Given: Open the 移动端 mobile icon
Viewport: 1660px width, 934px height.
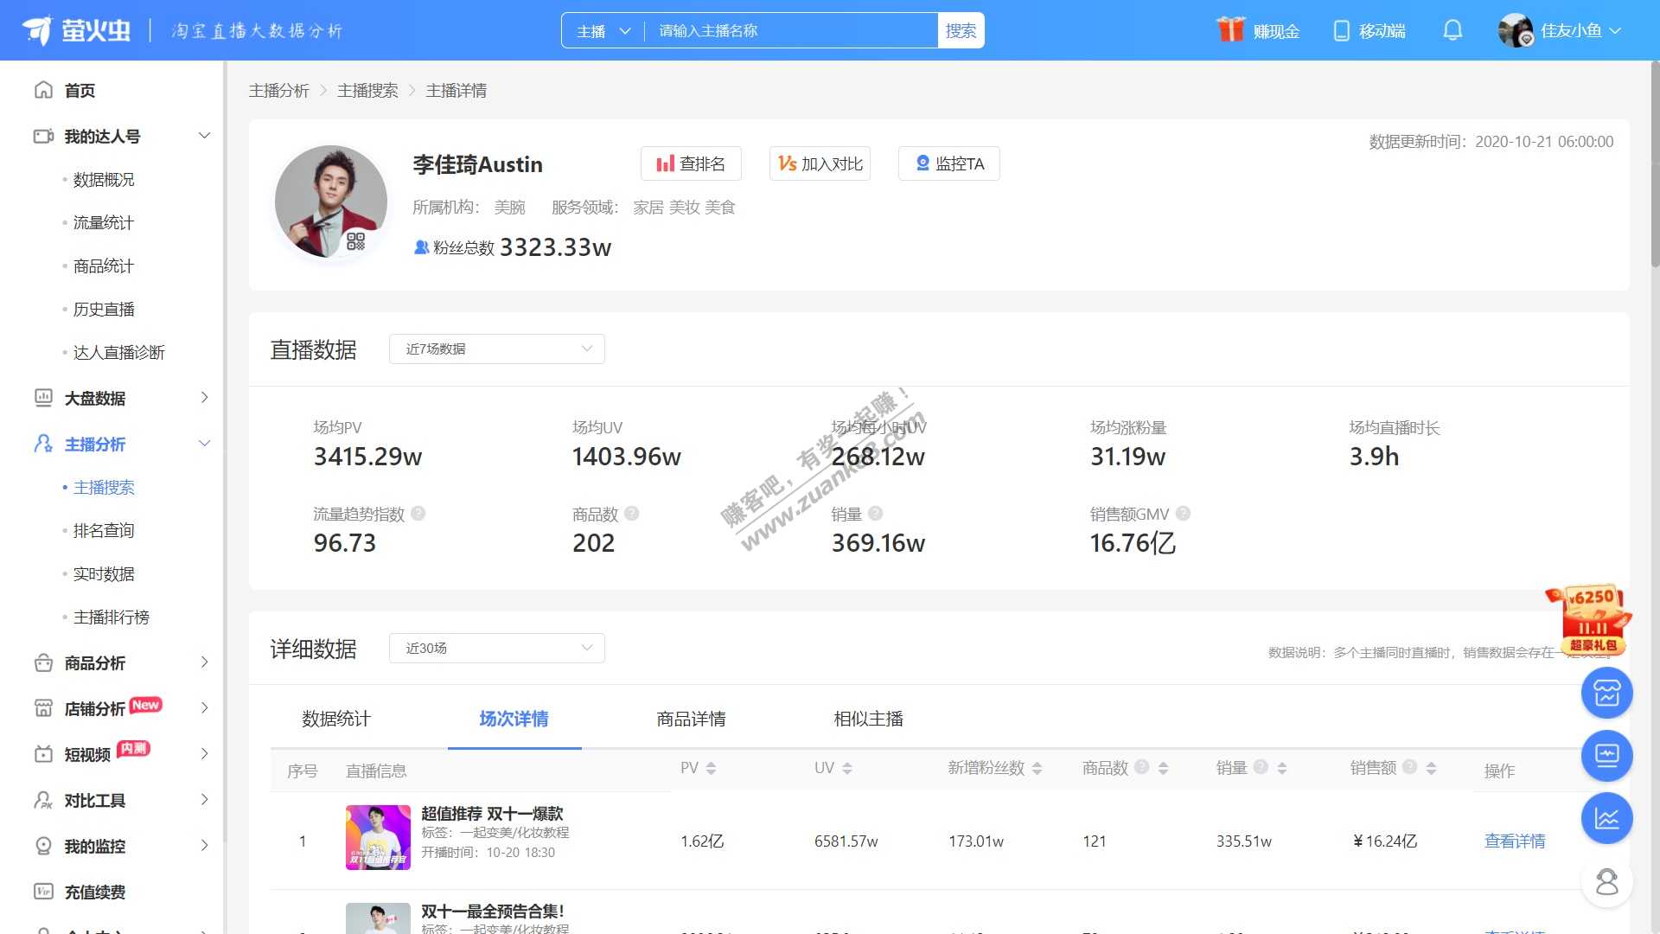Looking at the screenshot, I should pos(1341,30).
